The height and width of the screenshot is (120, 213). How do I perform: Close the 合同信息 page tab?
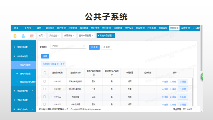coord(74,36)
